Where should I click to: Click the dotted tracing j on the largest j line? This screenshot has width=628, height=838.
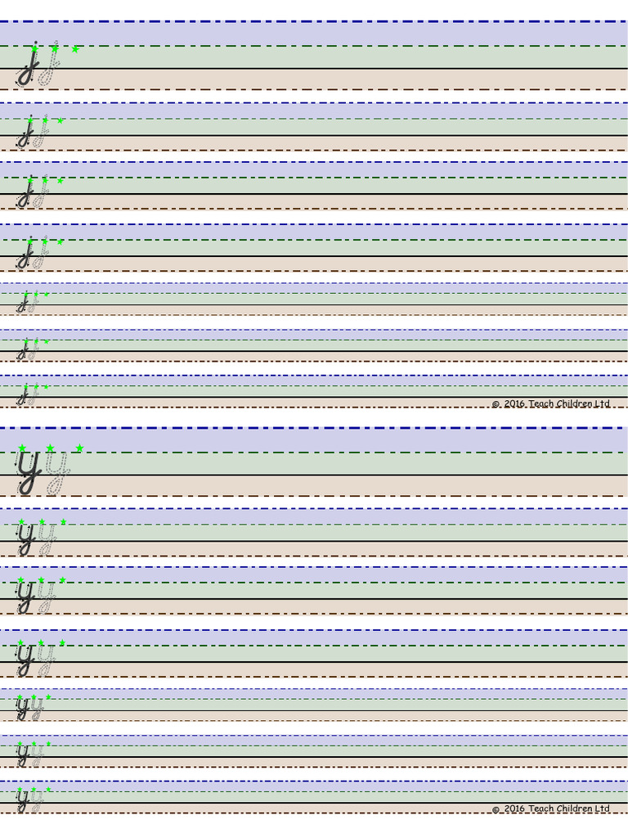(48, 64)
